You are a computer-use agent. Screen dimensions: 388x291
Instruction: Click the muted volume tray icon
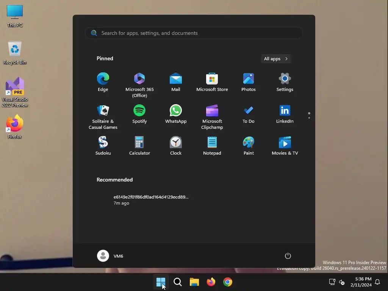click(342, 282)
